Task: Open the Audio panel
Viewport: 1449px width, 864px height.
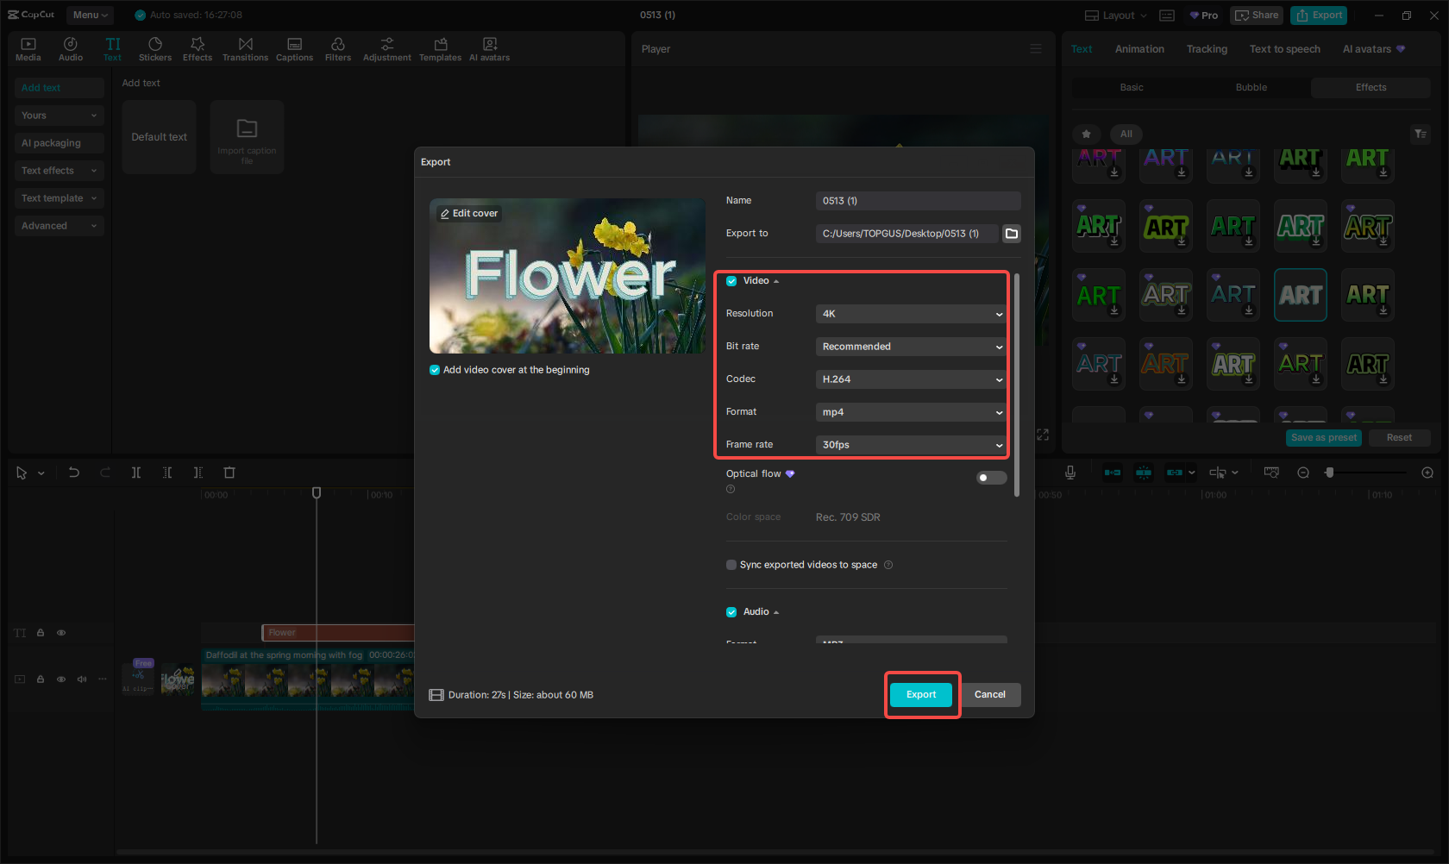Action: pyautogui.click(x=71, y=49)
